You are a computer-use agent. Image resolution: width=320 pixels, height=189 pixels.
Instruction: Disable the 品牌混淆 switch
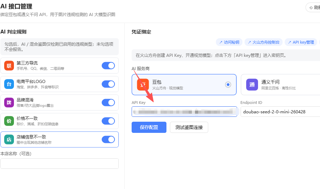[108, 103]
